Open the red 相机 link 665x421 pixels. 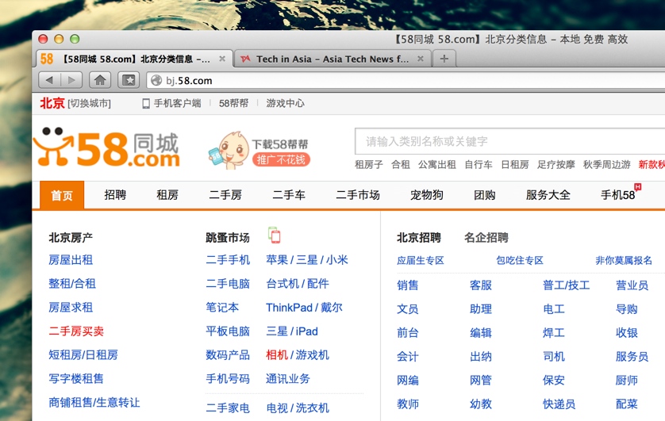tap(277, 354)
